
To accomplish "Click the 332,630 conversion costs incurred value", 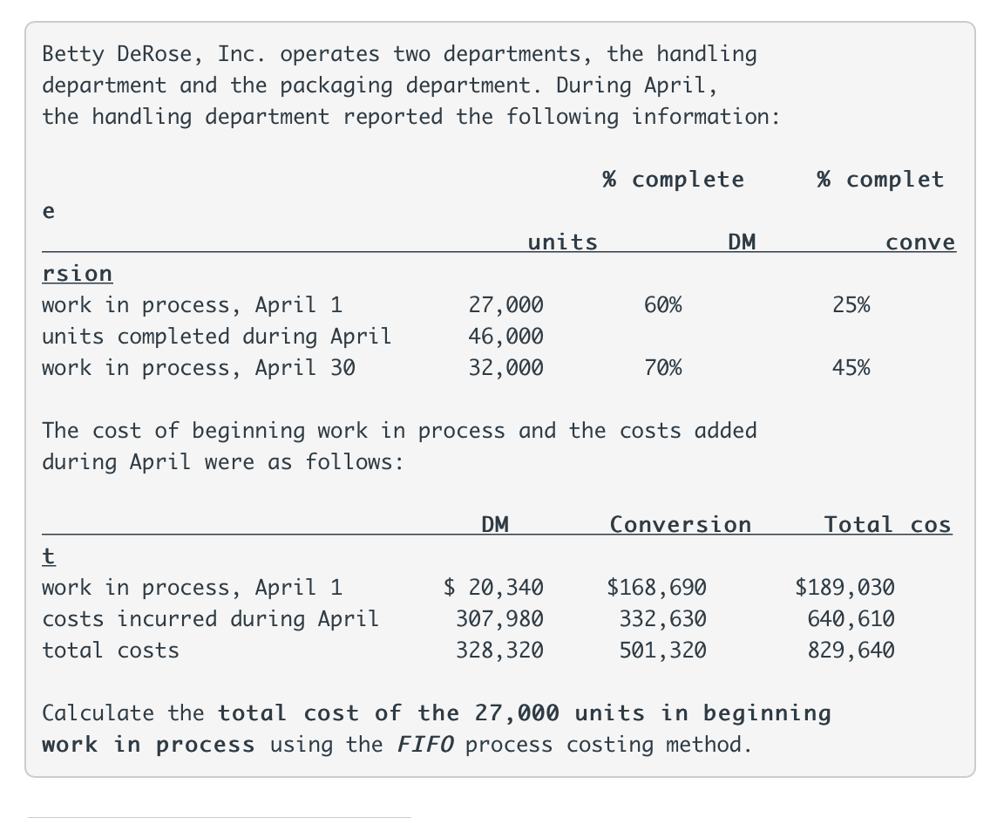I will coord(663,619).
